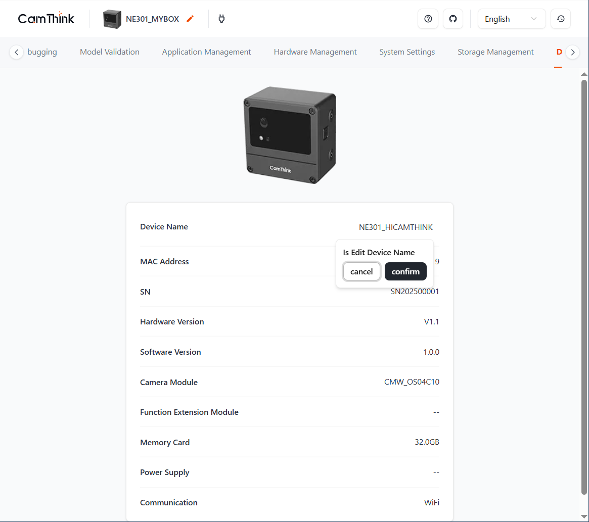Switch to the Hardware Management tab
This screenshot has width=589, height=522.
coord(315,52)
